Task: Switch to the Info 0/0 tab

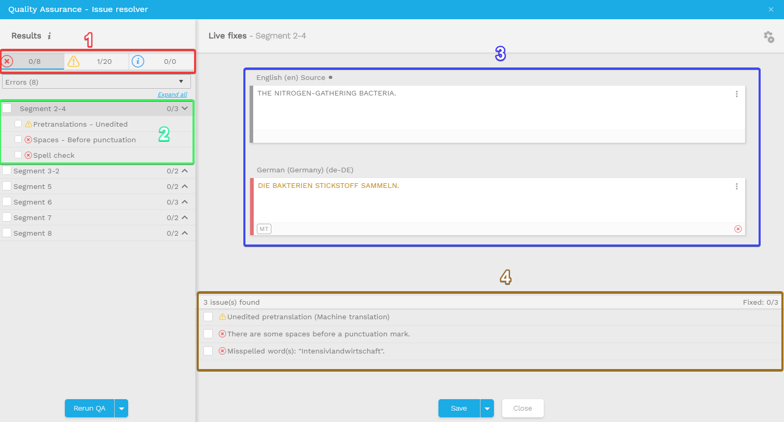Action: [161, 61]
